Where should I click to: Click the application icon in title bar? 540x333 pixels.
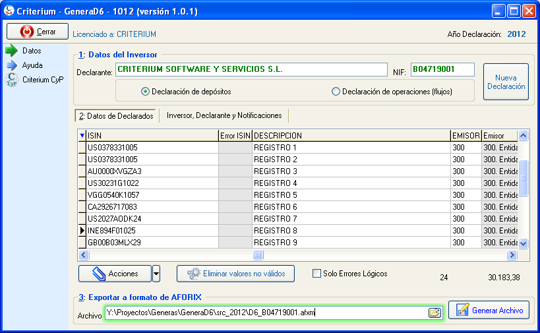point(9,11)
